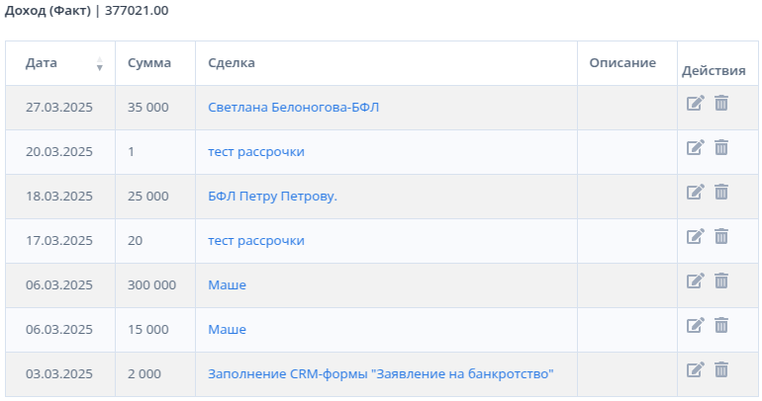This screenshot has height=401, width=762.
Task: Open the Маше deal with 300 000
Action: pyautogui.click(x=227, y=285)
